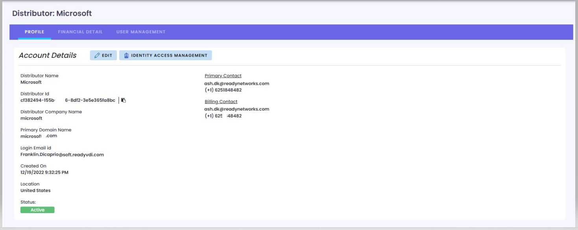Image resolution: width=578 pixels, height=230 pixels.
Task: Select location value United States
Action: (x=35, y=190)
